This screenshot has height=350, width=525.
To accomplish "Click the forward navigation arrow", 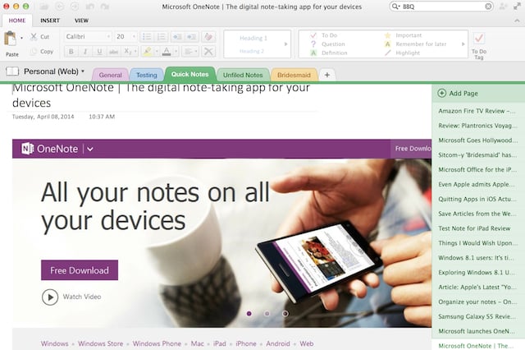I will tap(75, 7).
